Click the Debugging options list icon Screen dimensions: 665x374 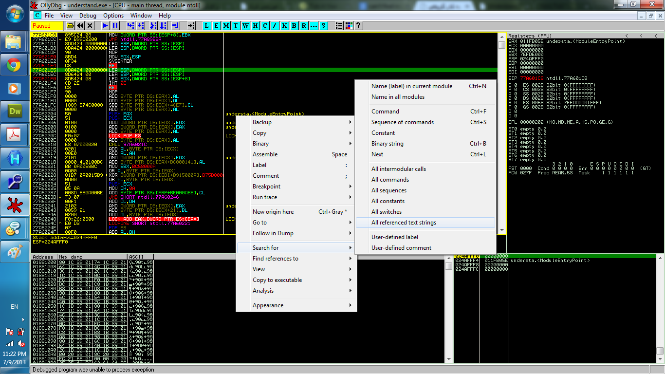(x=339, y=25)
